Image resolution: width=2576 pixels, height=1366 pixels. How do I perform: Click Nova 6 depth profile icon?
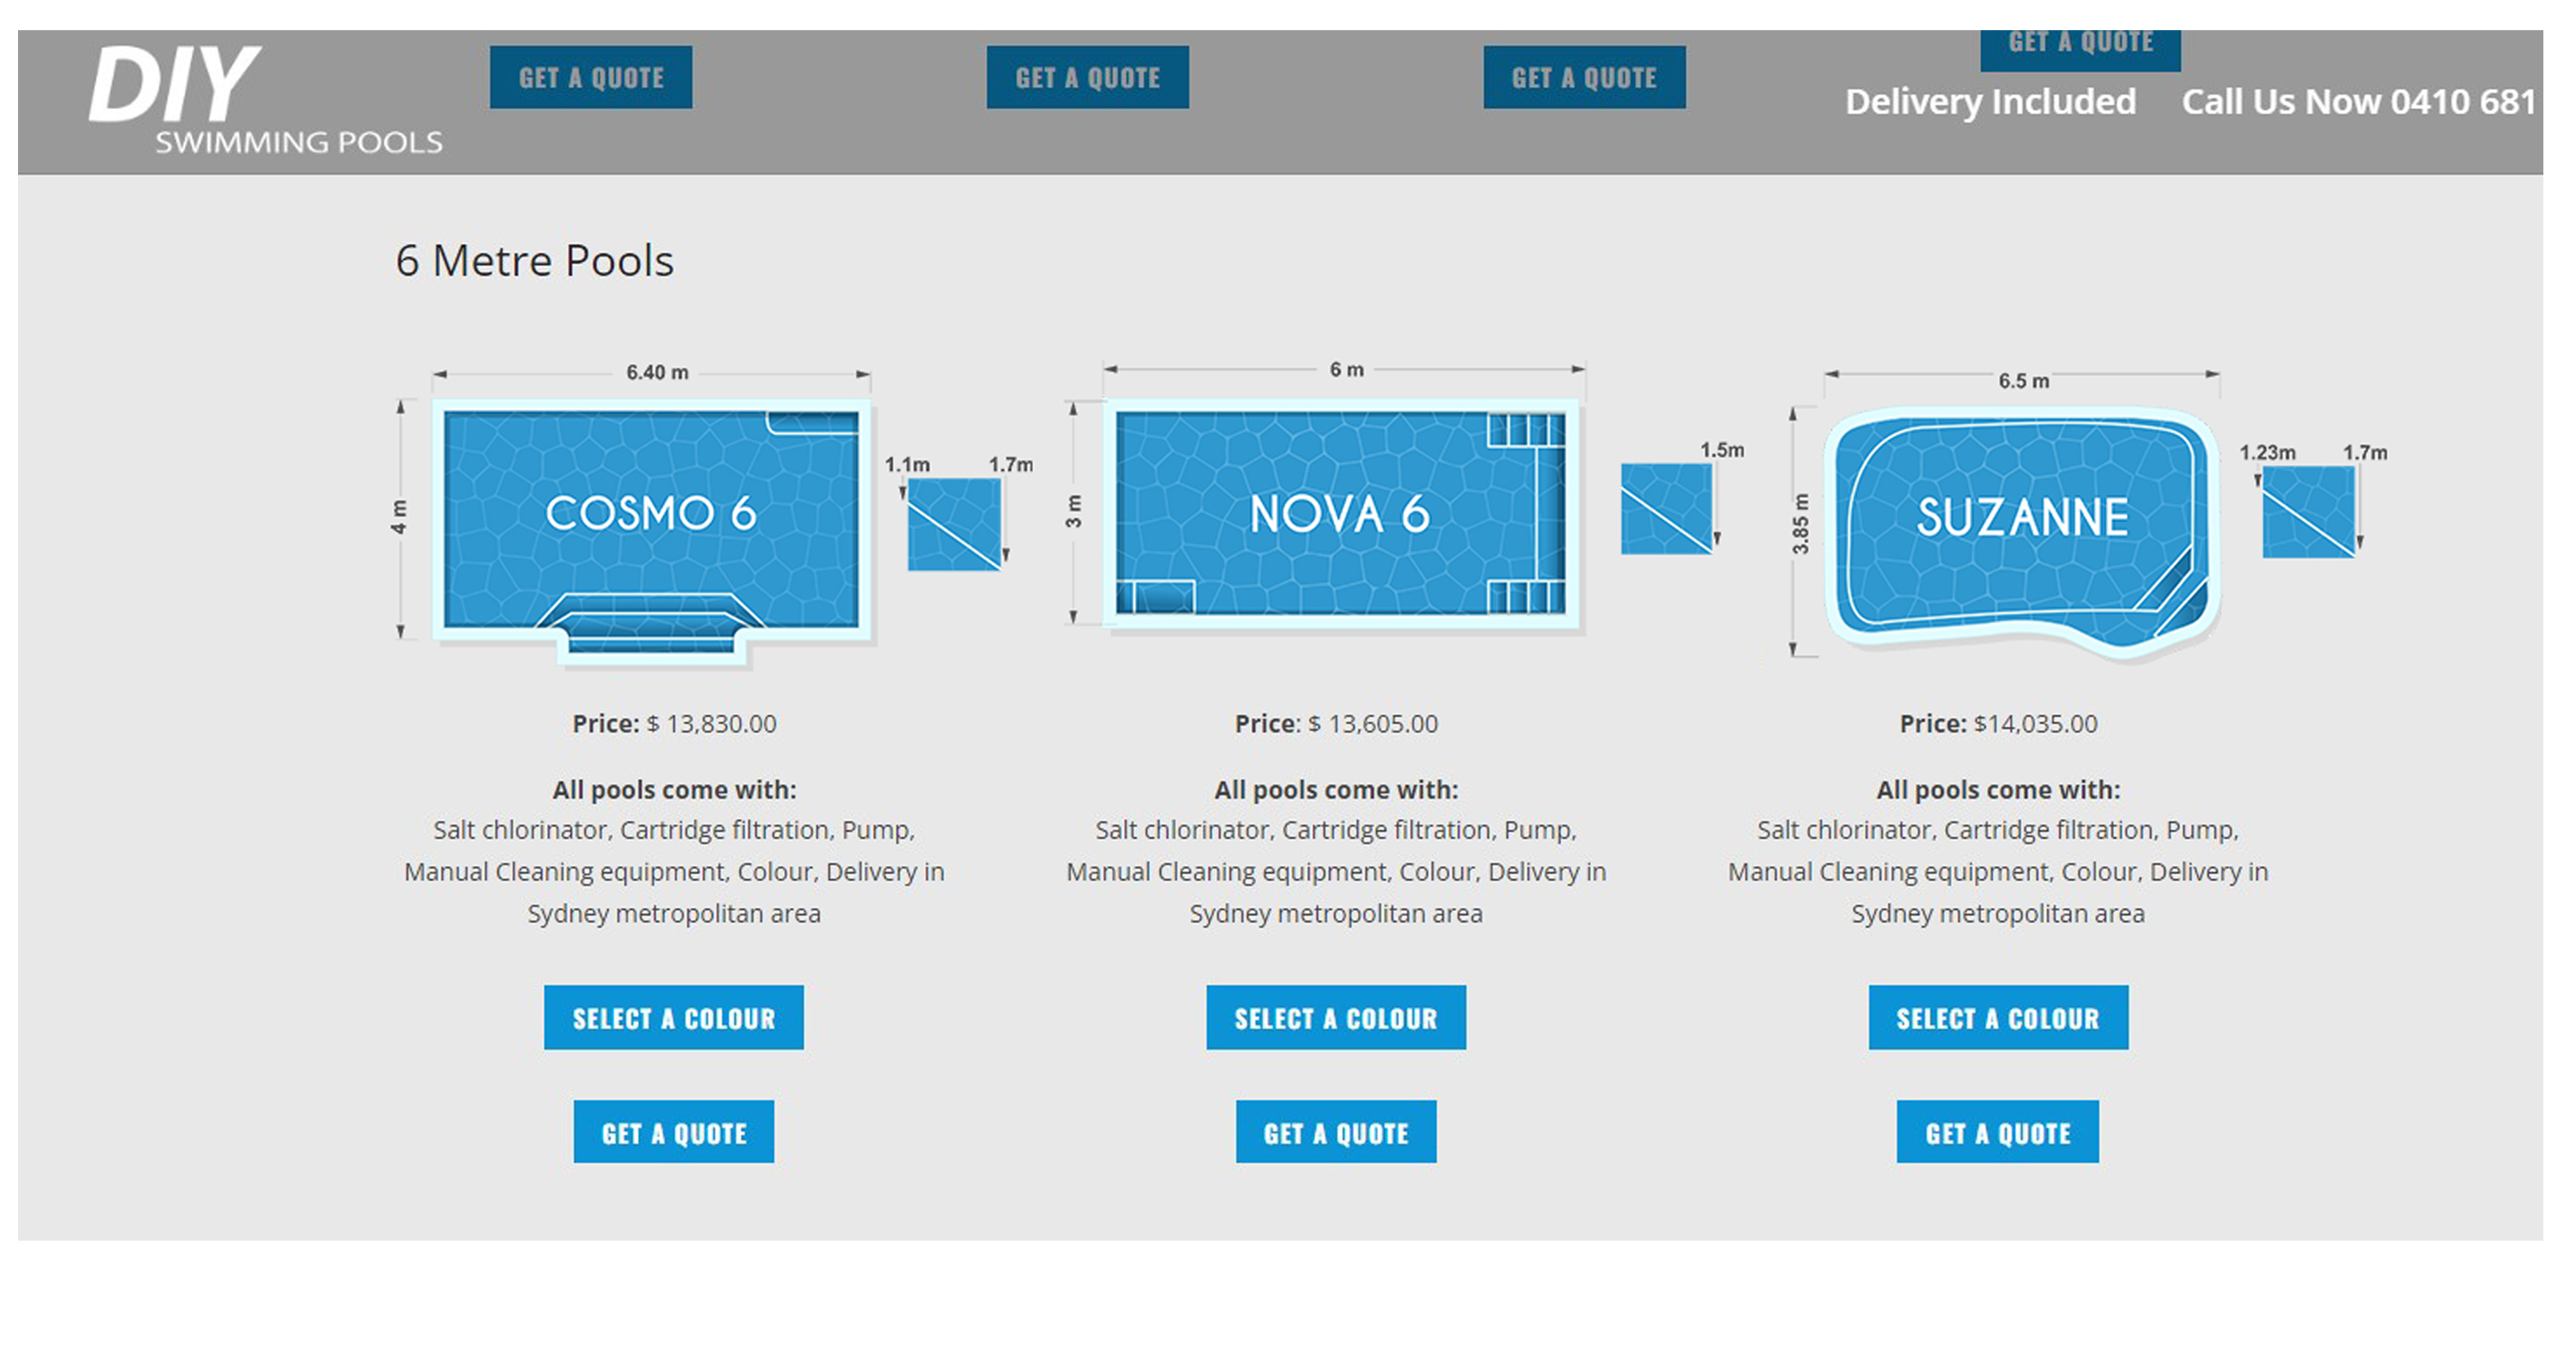point(1666,508)
